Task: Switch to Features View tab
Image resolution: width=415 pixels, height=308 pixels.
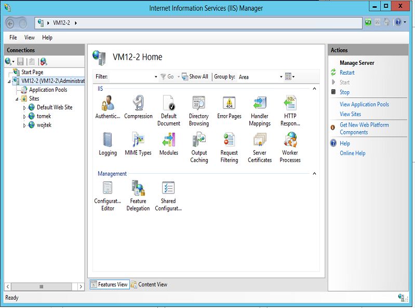Action: 110,285
